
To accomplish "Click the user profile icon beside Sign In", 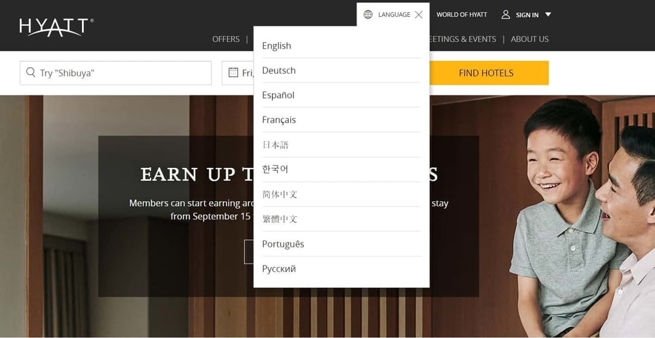I will pos(505,15).
